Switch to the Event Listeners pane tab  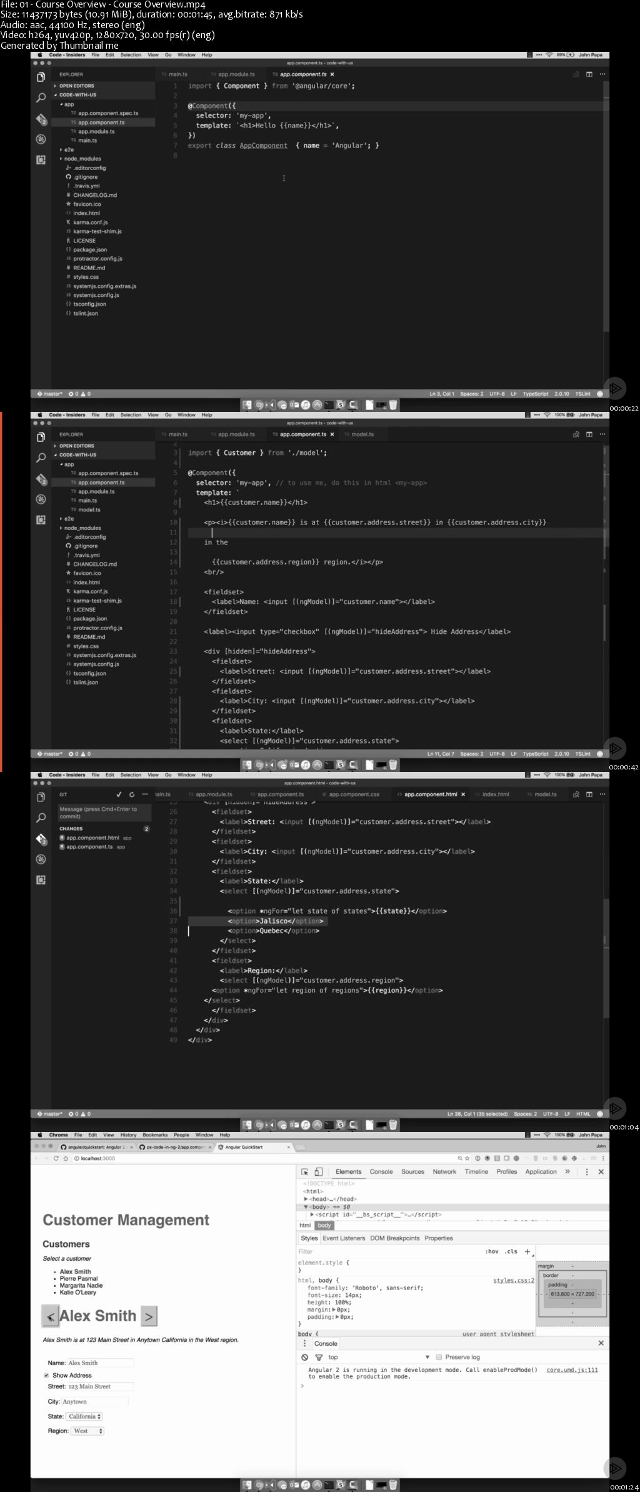click(344, 1238)
